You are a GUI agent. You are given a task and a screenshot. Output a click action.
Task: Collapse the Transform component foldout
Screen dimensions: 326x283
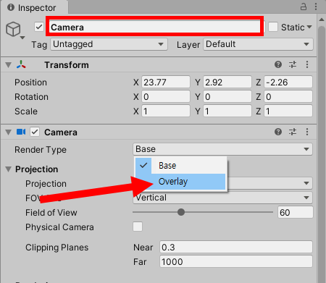coord(9,65)
